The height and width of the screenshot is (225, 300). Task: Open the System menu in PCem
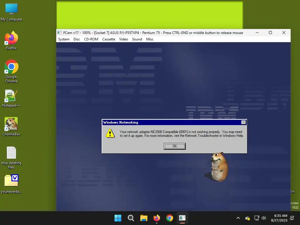(64, 39)
